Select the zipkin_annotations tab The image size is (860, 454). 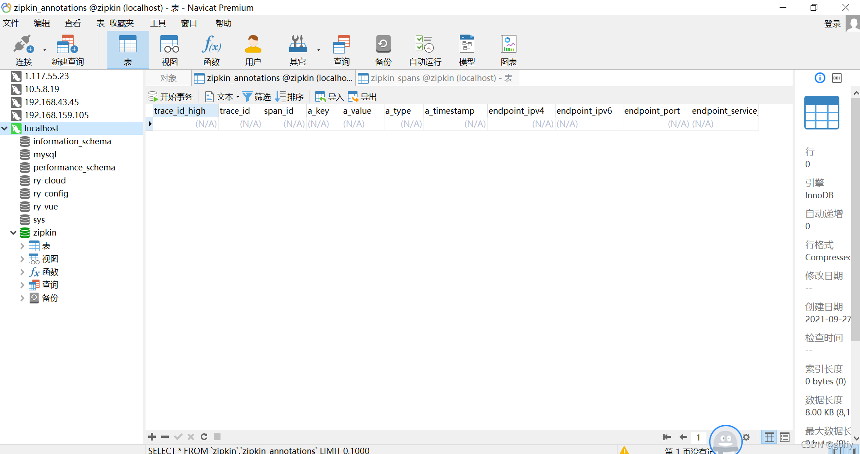(273, 78)
